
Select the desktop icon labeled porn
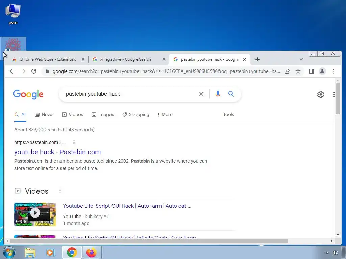coord(13,14)
